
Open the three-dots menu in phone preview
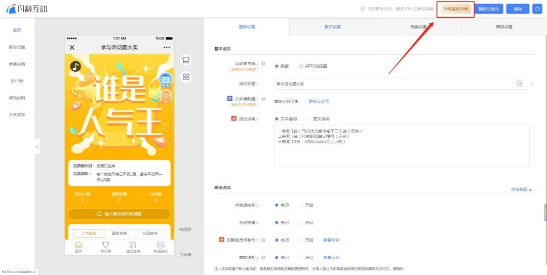coord(167,48)
